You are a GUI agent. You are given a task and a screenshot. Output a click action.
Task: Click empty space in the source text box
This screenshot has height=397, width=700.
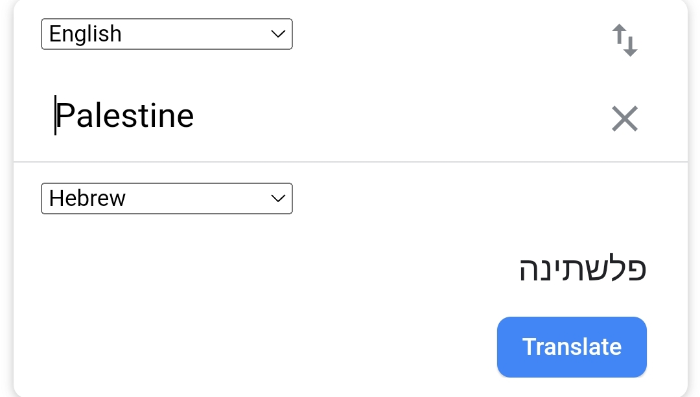(389, 117)
